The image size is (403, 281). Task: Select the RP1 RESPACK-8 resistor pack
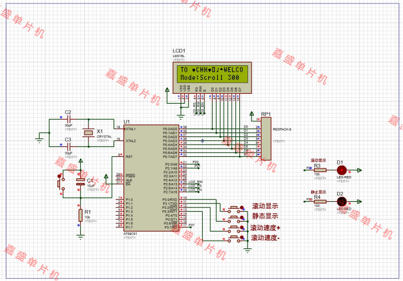(x=266, y=138)
